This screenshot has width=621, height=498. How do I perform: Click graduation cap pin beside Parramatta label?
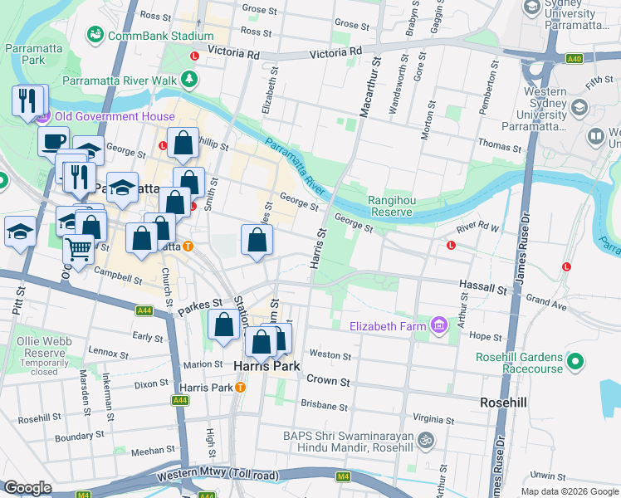click(x=122, y=190)
